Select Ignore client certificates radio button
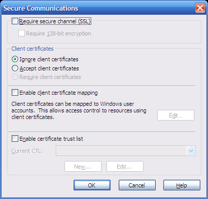208x199 pixels. tap(15, 59)
